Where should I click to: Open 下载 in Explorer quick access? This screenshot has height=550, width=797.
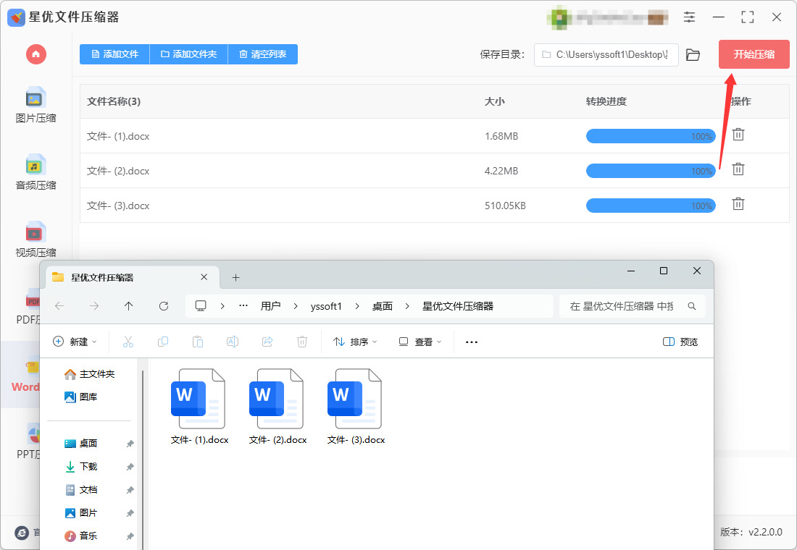pos(81,467)
